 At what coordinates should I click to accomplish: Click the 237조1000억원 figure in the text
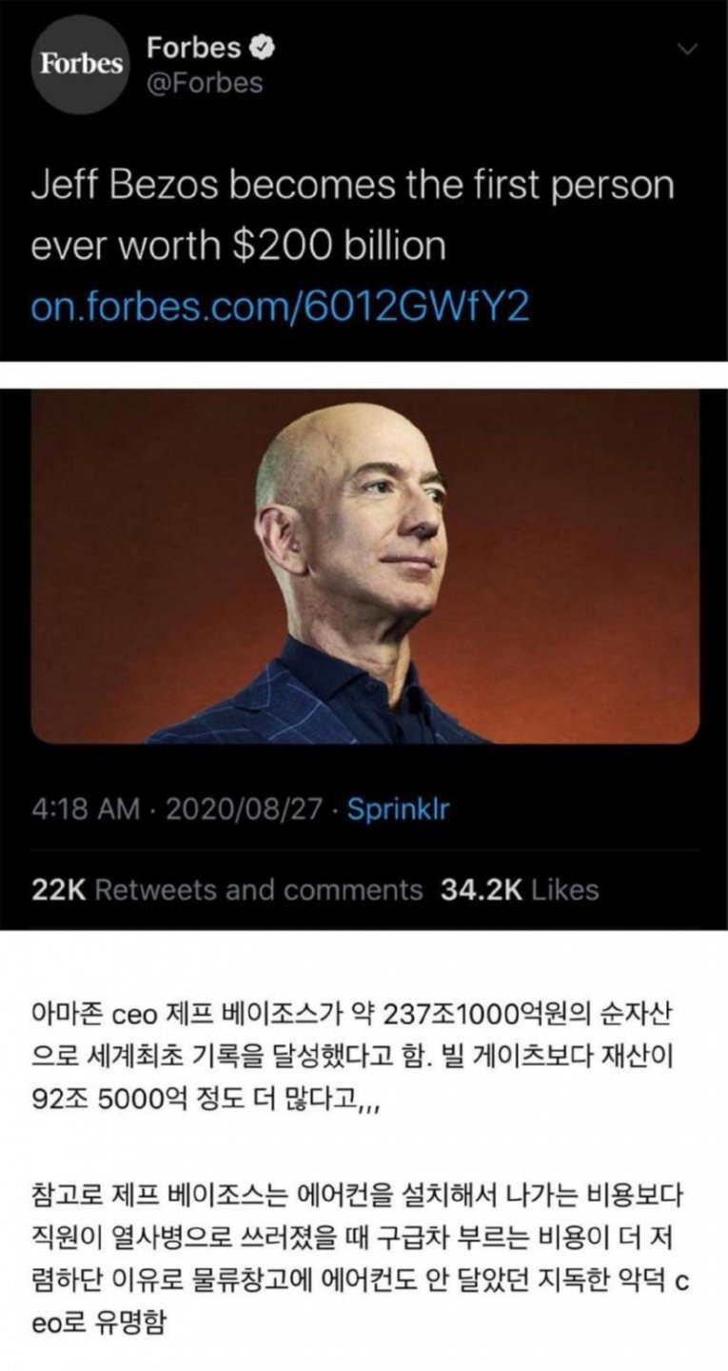click(463, 1016)
